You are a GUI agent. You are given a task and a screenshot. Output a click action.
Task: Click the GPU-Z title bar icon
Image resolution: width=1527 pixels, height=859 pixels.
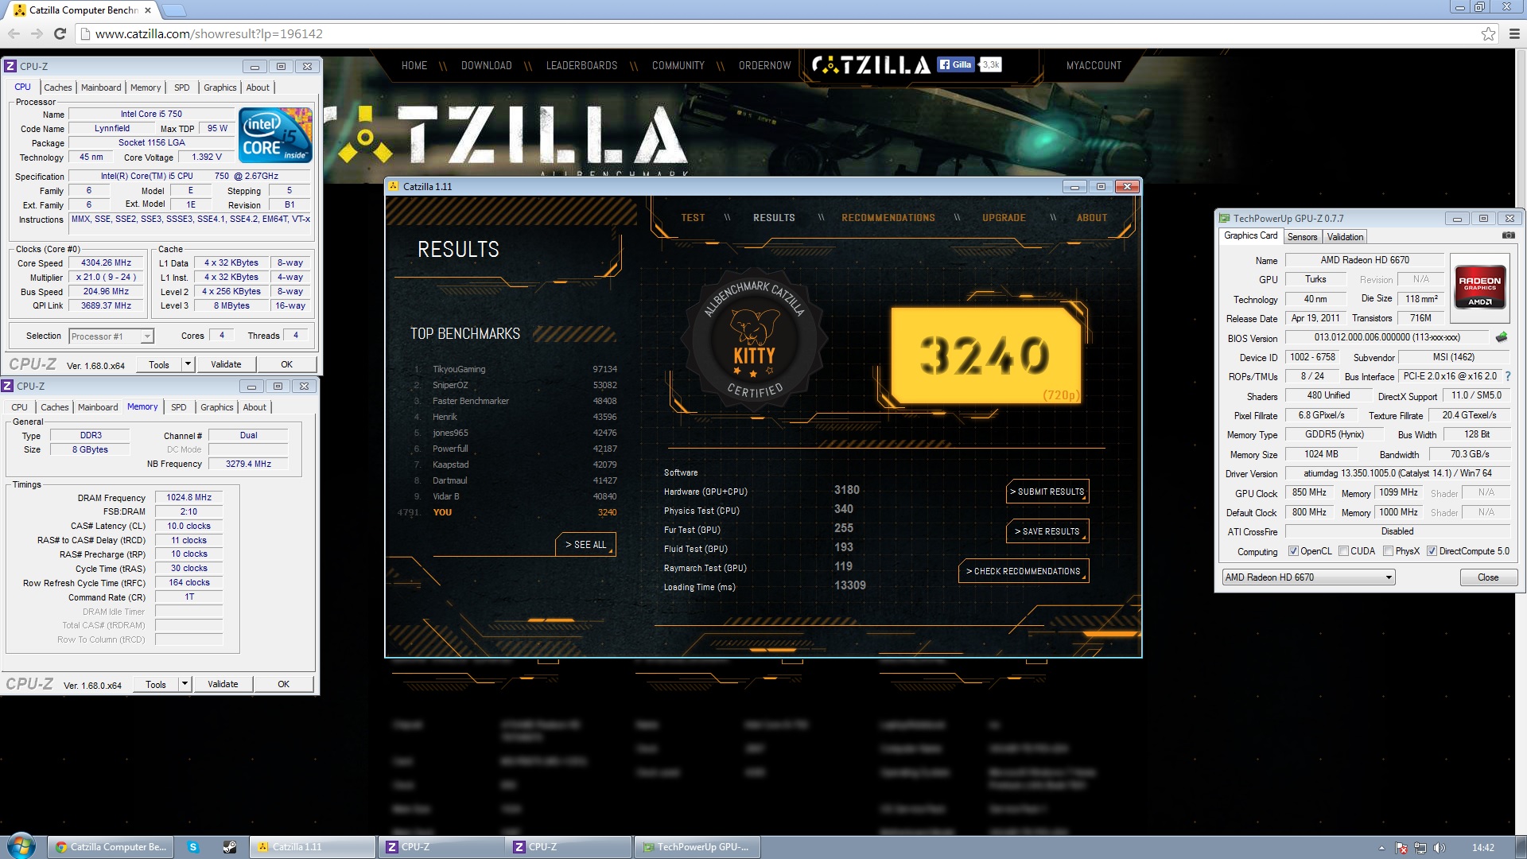(x=1225, y=218)
